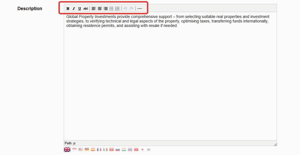Center align the description text
The width and height of the screenshot is (300, 155).
click(x=100, y=9)
